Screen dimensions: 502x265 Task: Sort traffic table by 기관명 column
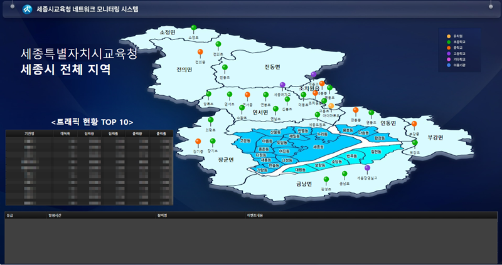click(29, 133)
